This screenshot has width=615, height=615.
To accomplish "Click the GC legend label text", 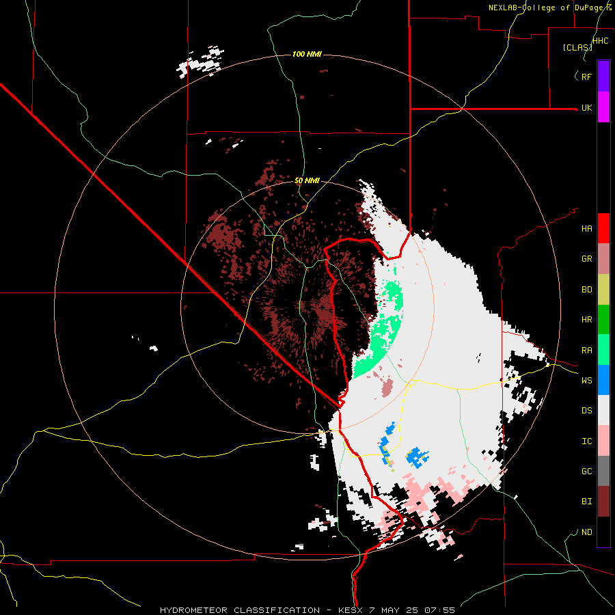I will 586,471.
